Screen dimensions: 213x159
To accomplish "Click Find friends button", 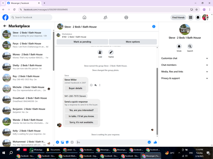I will (178, 17).
